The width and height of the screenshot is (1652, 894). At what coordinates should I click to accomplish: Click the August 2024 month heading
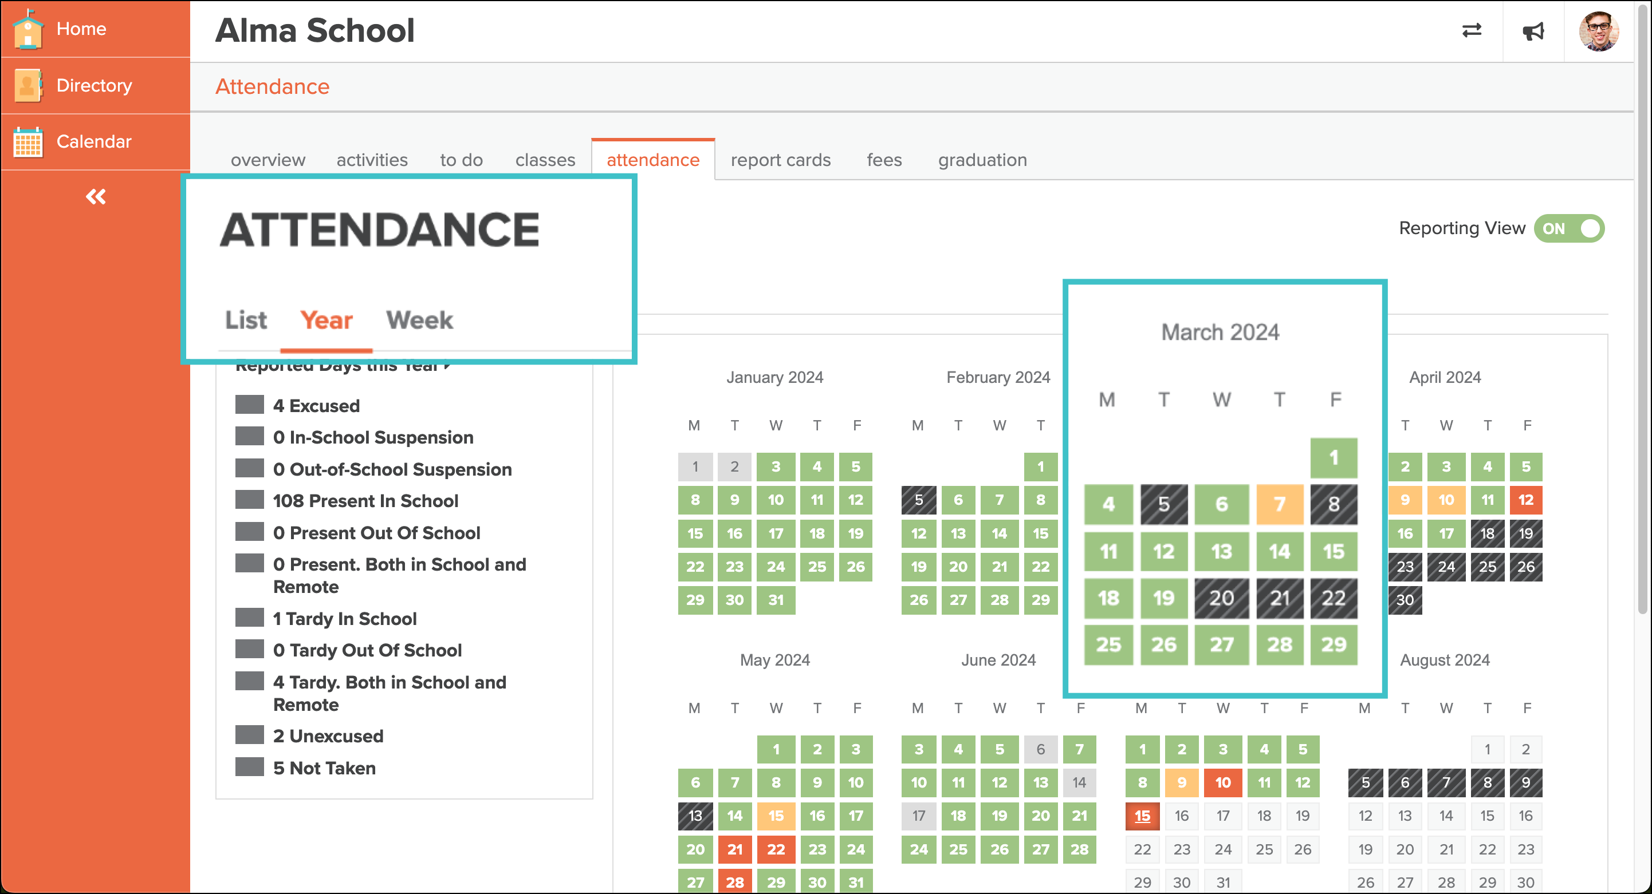(1445, 660)
